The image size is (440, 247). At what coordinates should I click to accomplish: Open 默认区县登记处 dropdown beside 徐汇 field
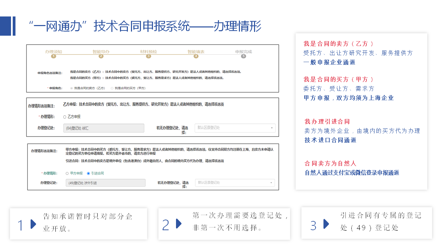235,128
